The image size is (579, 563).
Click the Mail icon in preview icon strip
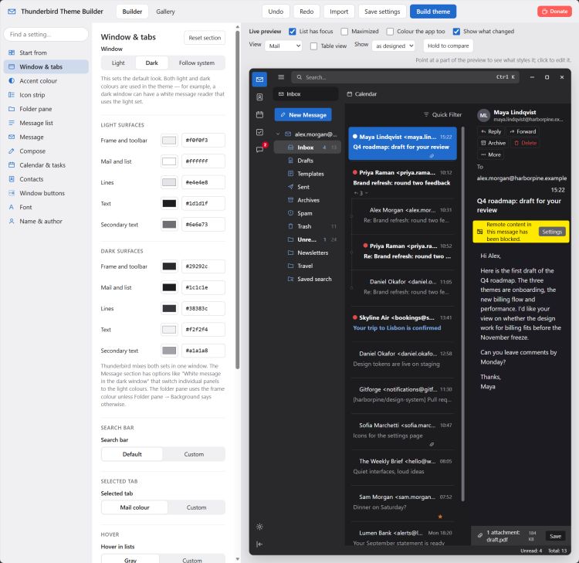click(x=259, y=80)
